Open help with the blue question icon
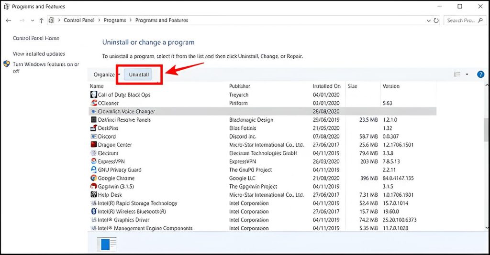Viewport: 490px width, 255px height. tap(481, 74)
